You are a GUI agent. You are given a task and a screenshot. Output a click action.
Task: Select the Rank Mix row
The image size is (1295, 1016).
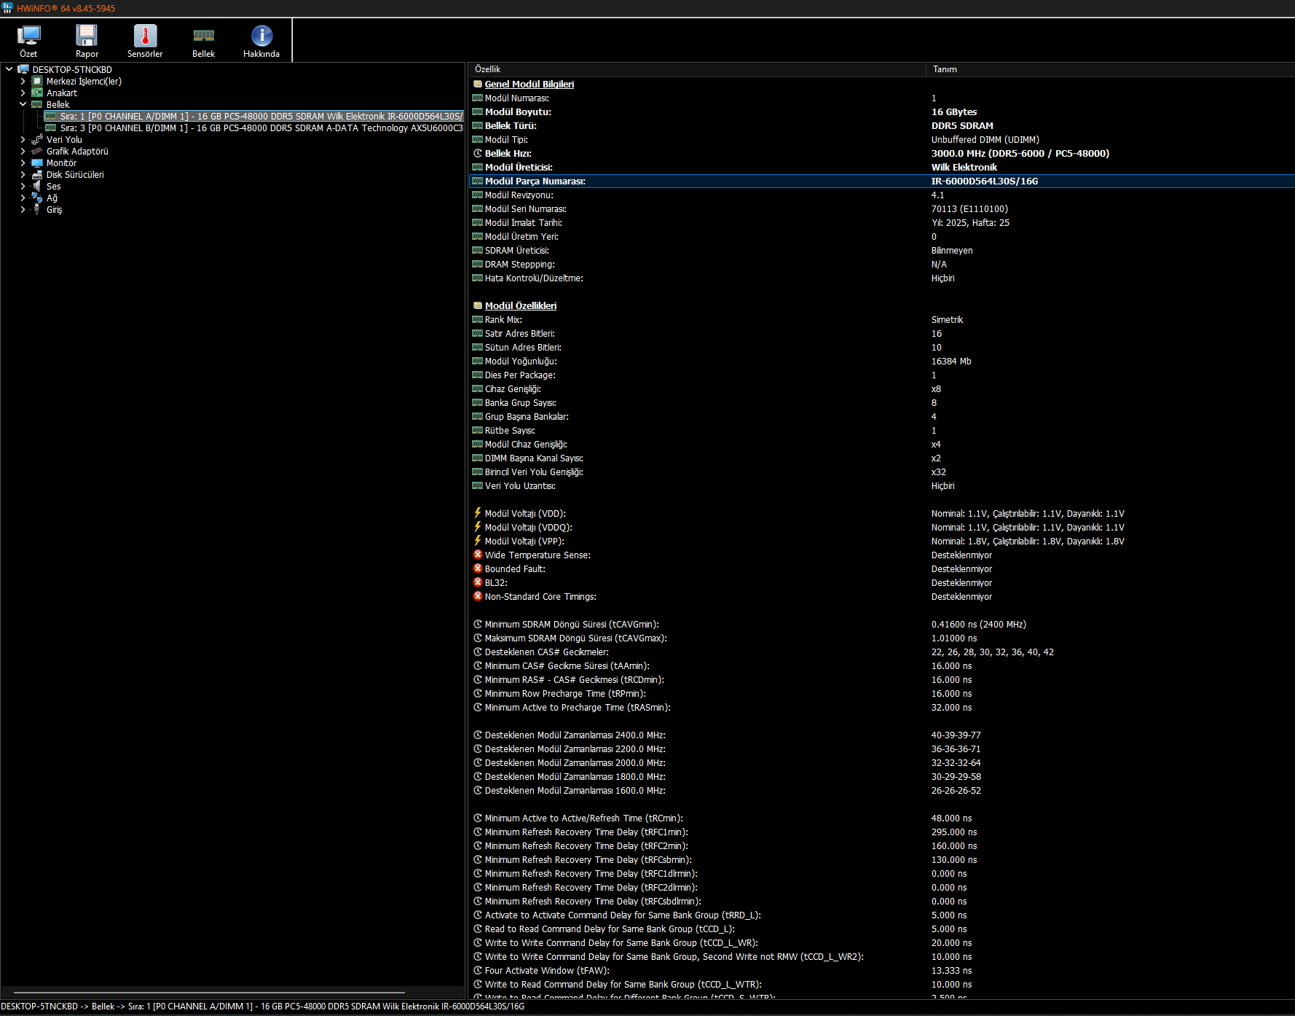coord(881,319)
